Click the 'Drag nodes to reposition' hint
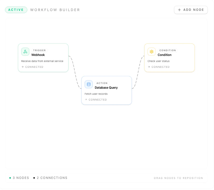This screenshot has width=214, height=190. [178, 178]
